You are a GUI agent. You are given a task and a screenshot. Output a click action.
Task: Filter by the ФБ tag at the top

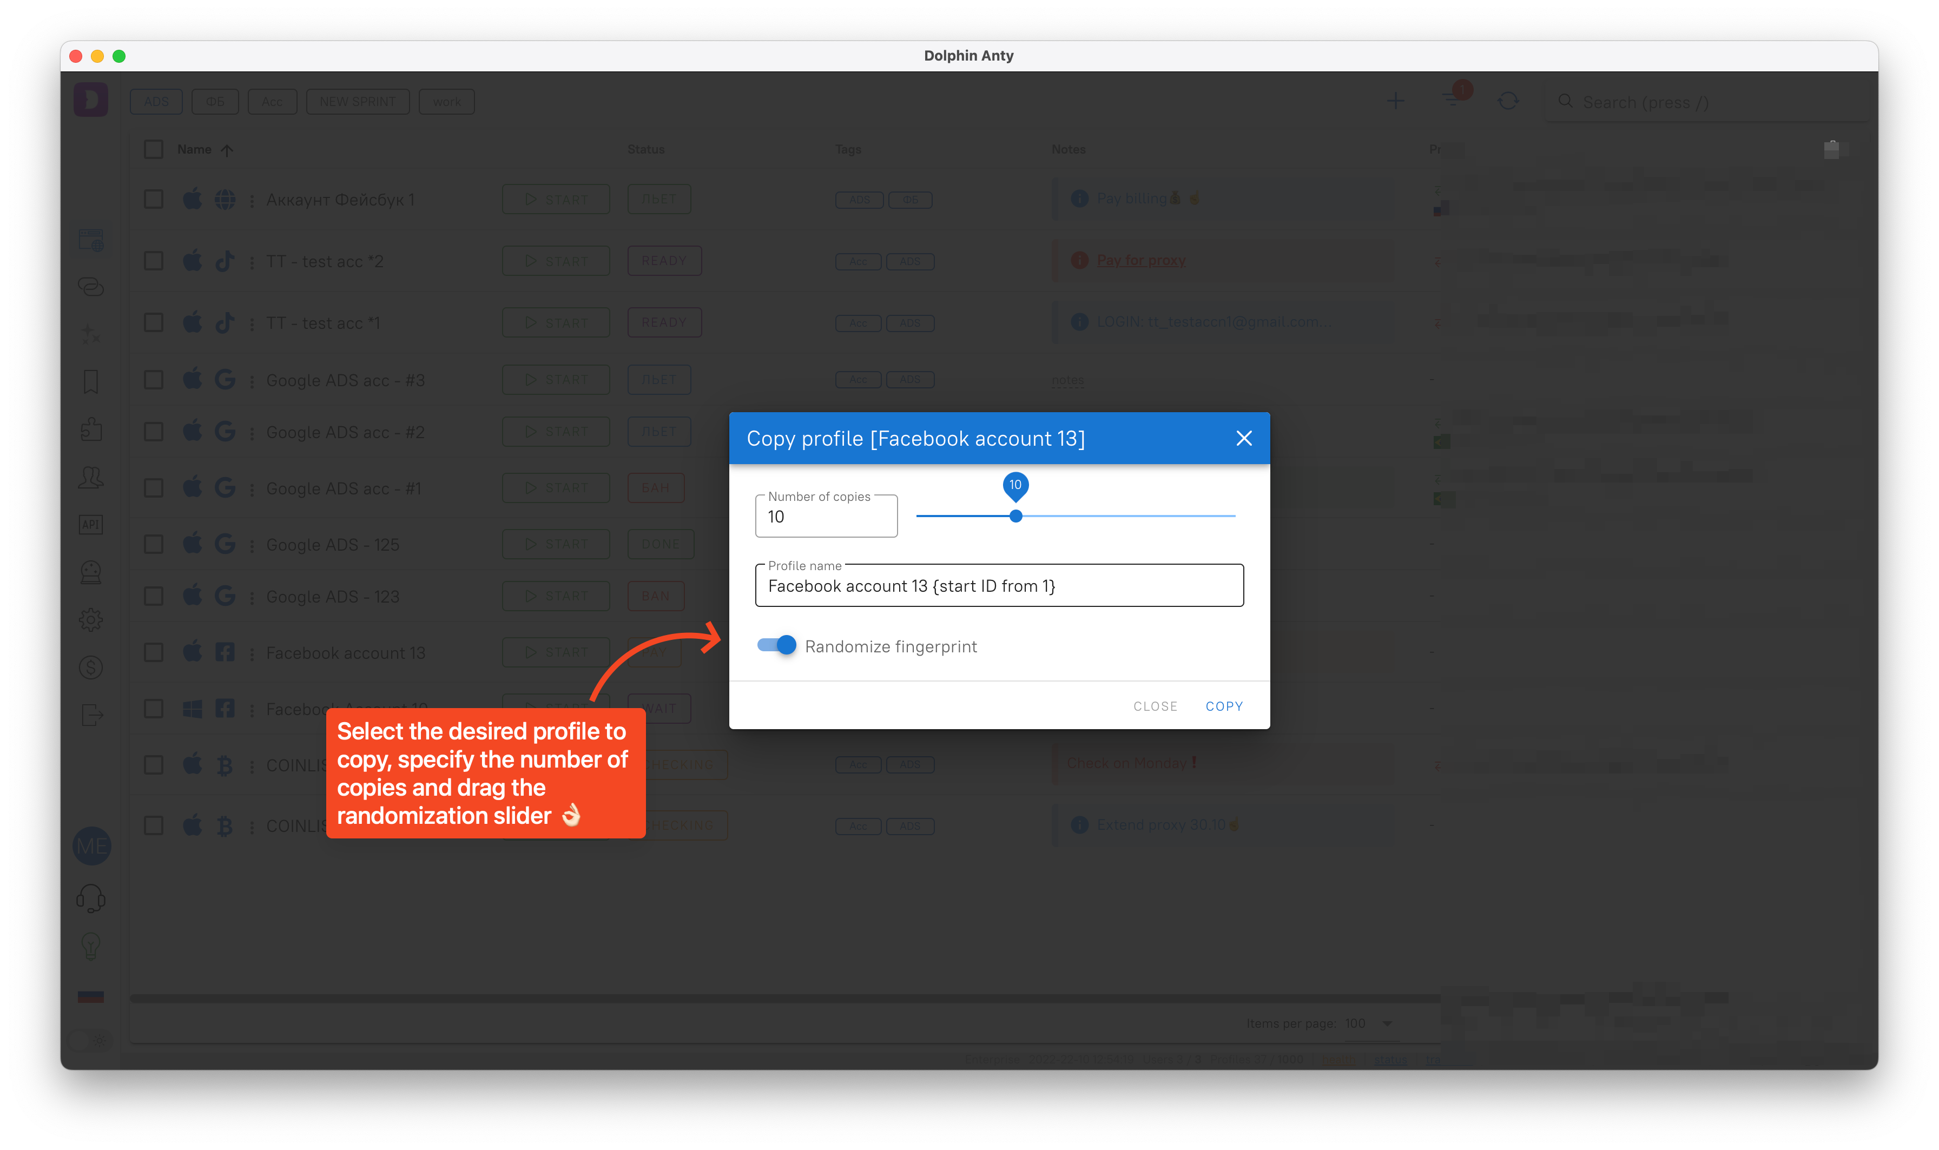coord(215,102)
